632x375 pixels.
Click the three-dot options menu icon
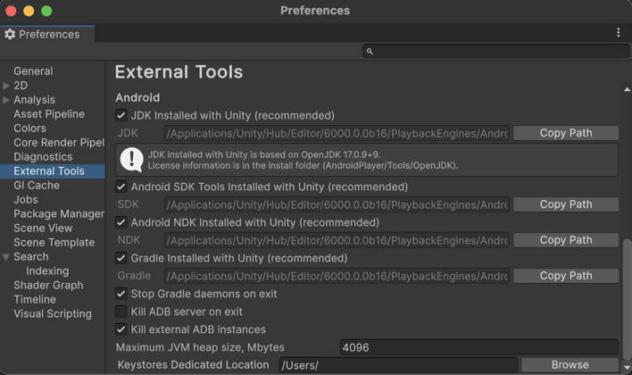pos(618,33)
